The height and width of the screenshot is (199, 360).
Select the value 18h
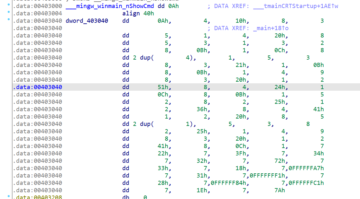(x=241, y=168)
